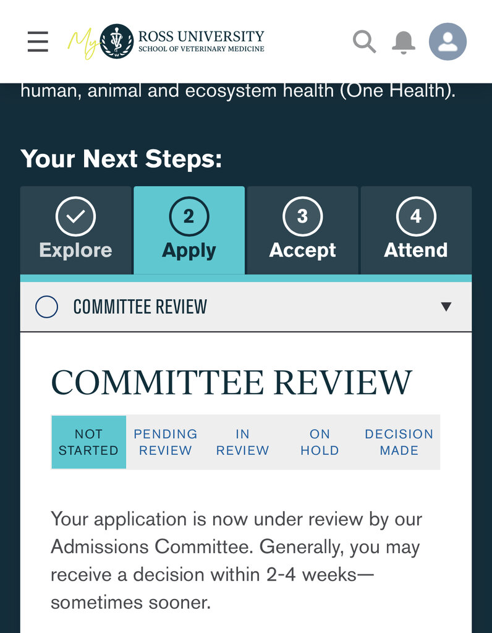Screen dimensions: 492x633
Task: Select the Not Started status
Action: tap(88, 442)
